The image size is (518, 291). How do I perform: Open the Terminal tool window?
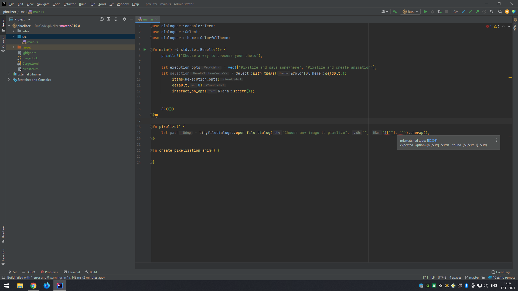[x=72, y=272]
